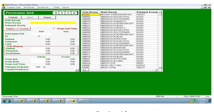Select ABBOCATH 22 G (TERUMO) row
Screen dimensions: 214x112
click(120, 43)
